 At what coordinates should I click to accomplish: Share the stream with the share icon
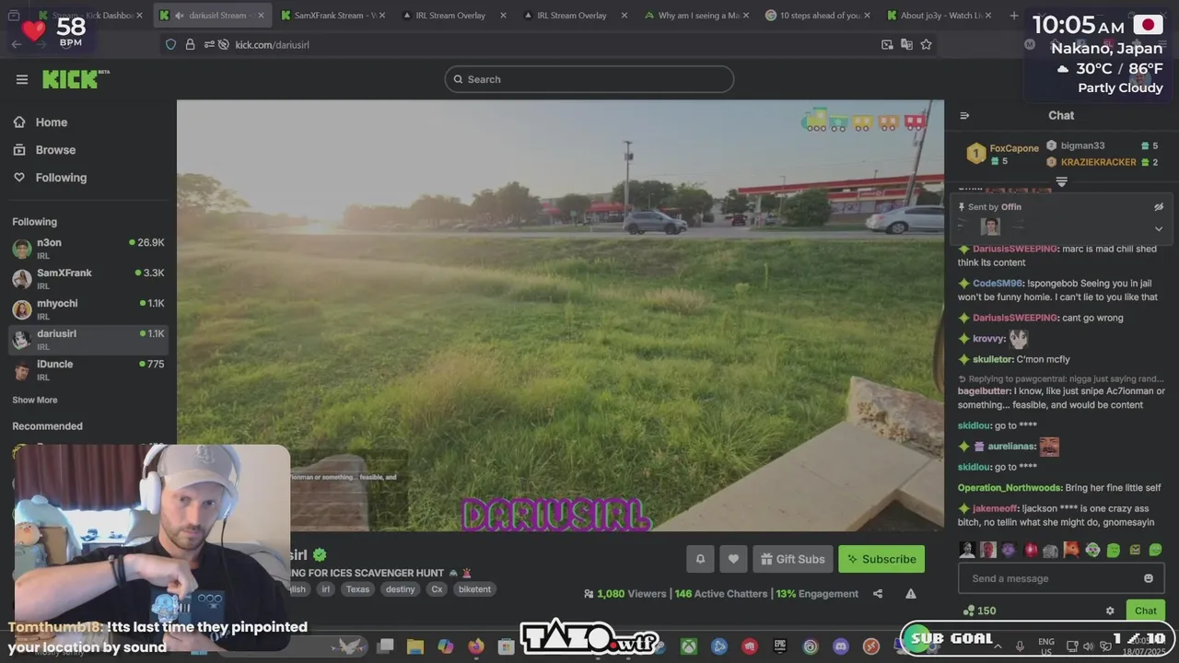click(x=878, y=594)
